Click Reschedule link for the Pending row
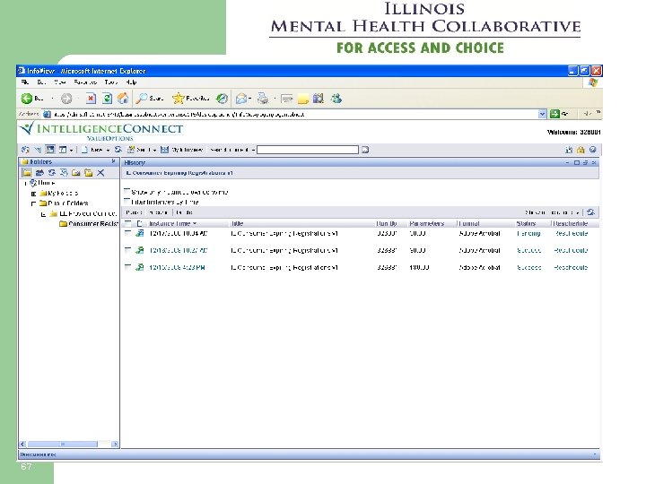The width and height of the screenshot is (646, 484). [571, 233]
